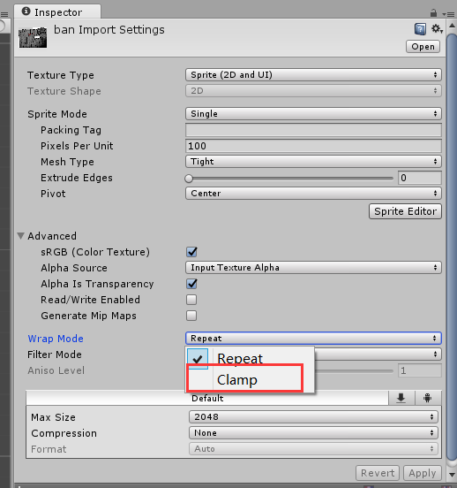The width and height of the screenshot is (457, 488).
Task: Click the scrollbar down arrow
Action: pos(452,475)
